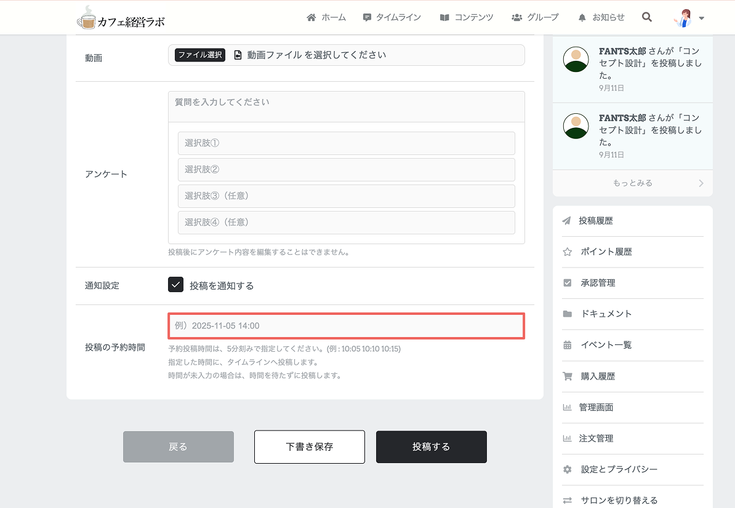Click the カフェ経営ラボ coffee cup logo
This screenshot has height=508, width=735.
[x=121, y=18]
